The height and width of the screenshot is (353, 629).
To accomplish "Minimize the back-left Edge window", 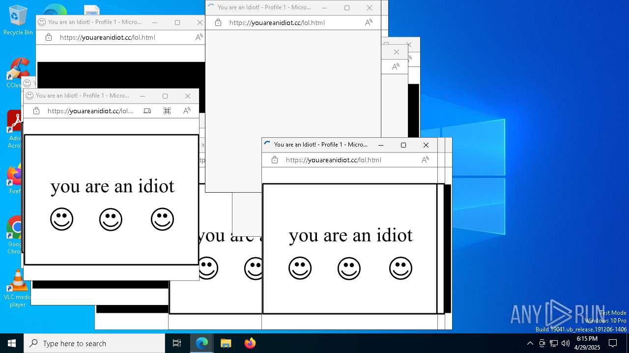I will click(x=155, y=23).
